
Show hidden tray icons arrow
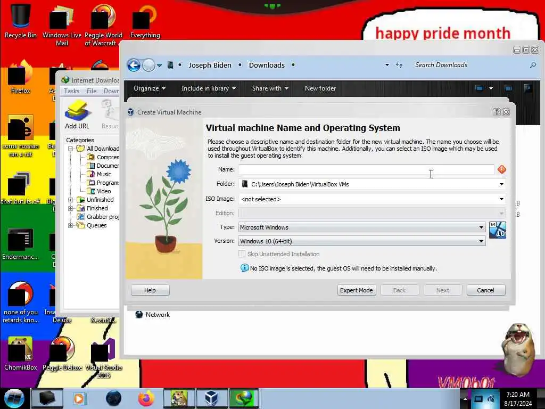click(465, 398)
